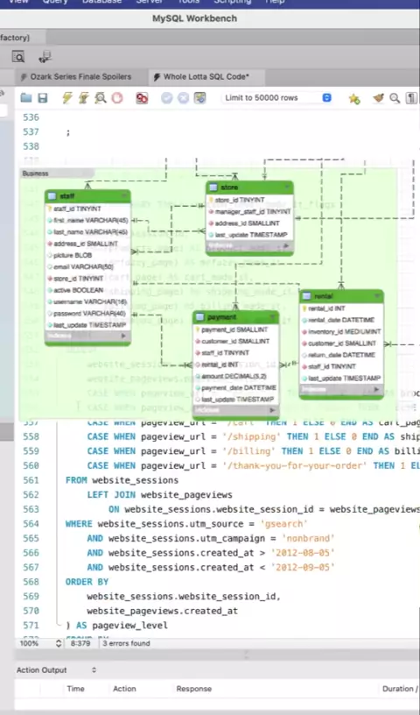
Task: Rollback transaction X icon
Action: click(183, 97)
